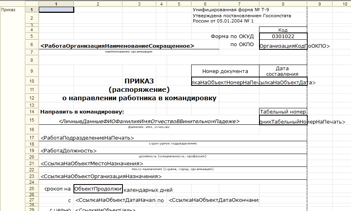Select the "Номер документа" header cell
The height and width of the screenshot is (211, 351).
tap(225, 71)
